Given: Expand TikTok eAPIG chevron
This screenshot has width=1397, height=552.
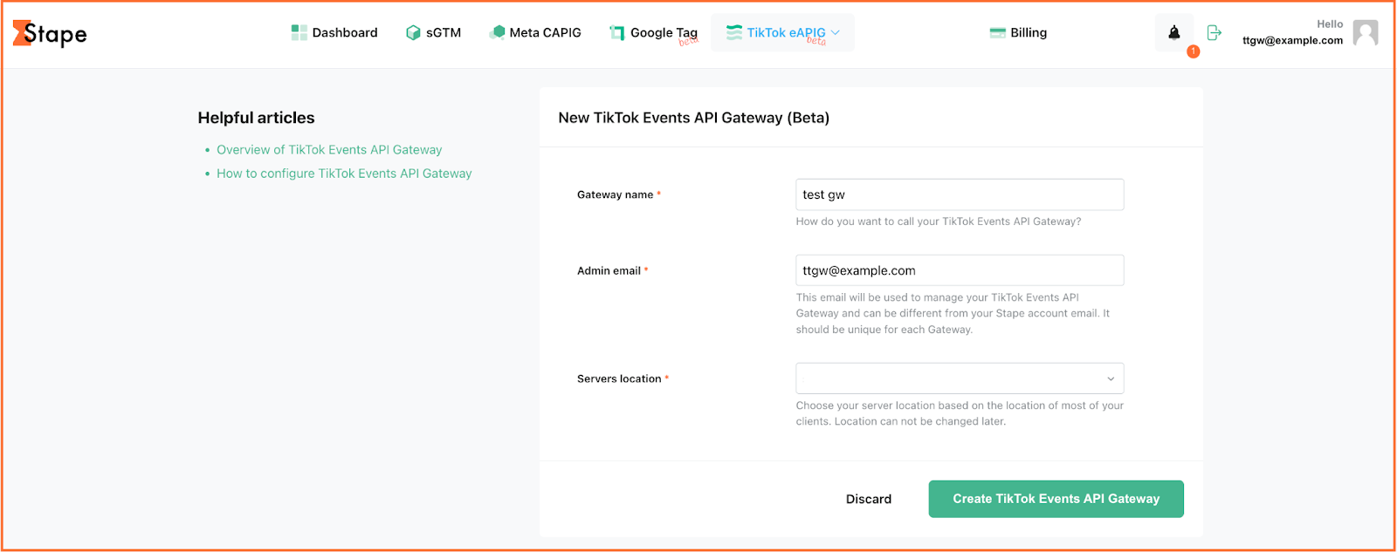Looking at the screenshot, I should click(x=836, y=32).
